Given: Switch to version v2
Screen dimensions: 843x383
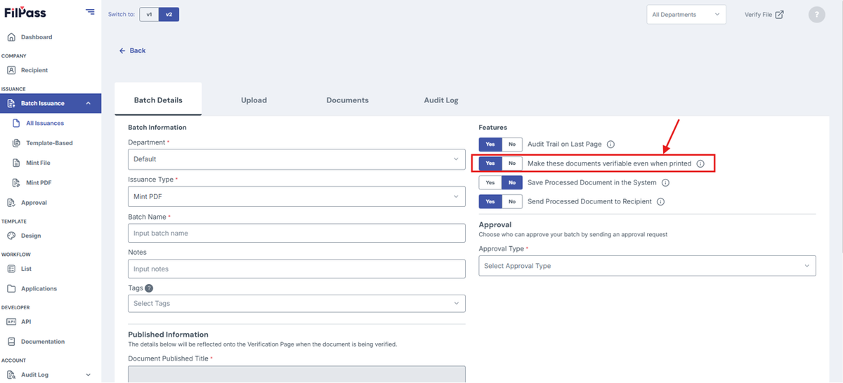Looking at the screenshot, I should 169,14.
